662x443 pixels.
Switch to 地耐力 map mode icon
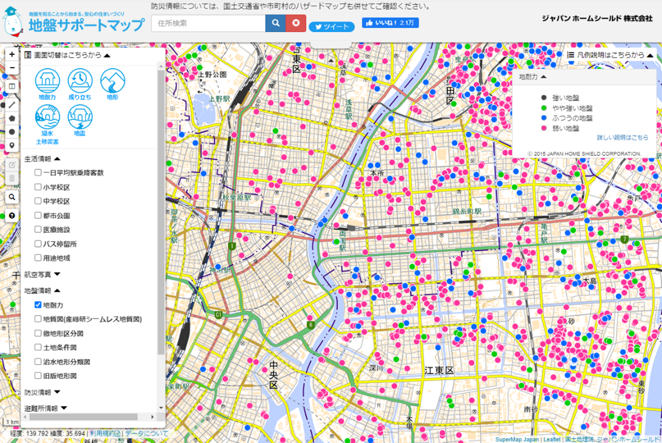coord(47,84)
